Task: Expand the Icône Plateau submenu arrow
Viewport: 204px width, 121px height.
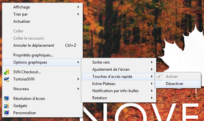Action: click(x=152, y=84)
